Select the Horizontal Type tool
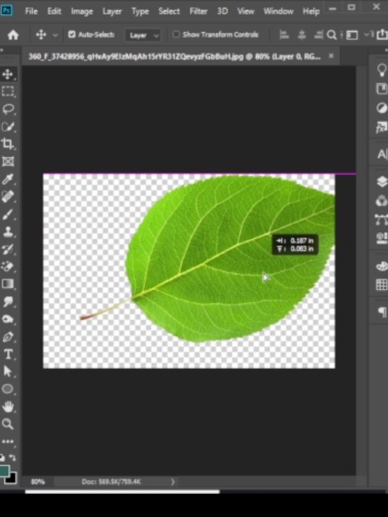Screen dimensions: 388x517 click(x=8, y=354)
